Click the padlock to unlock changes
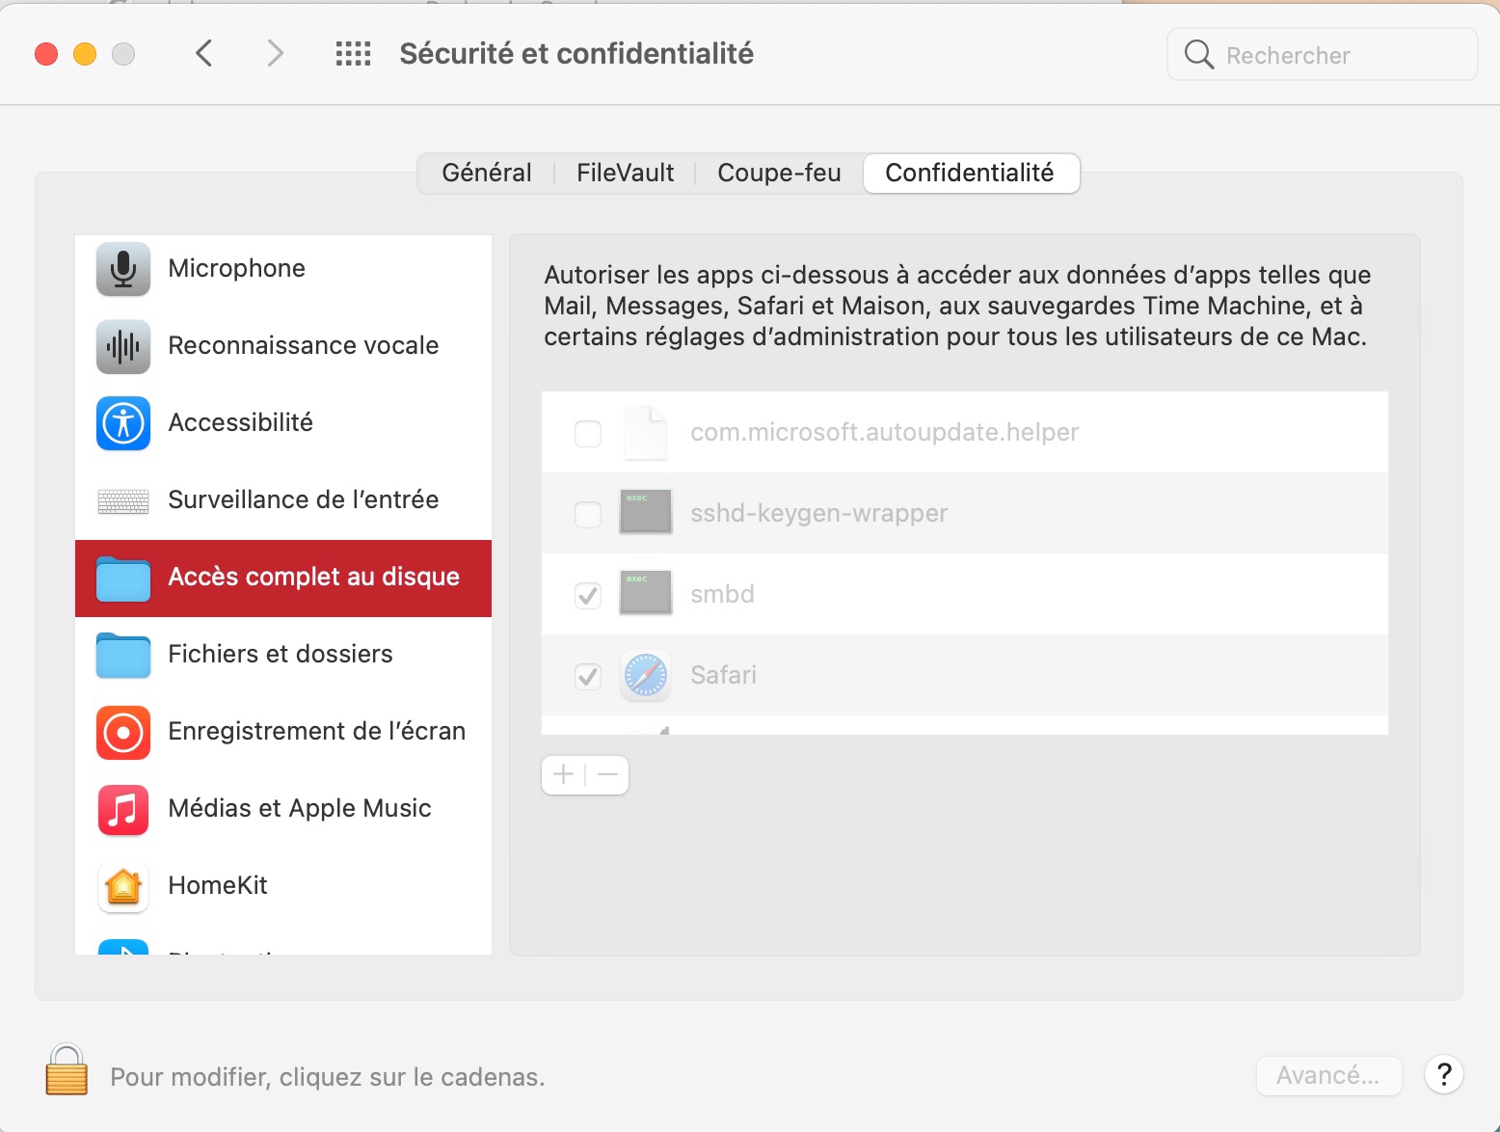Image resolution: width=1500 pixels, height=1132 pixels. pyautogui.click(x=67, y=1071)
